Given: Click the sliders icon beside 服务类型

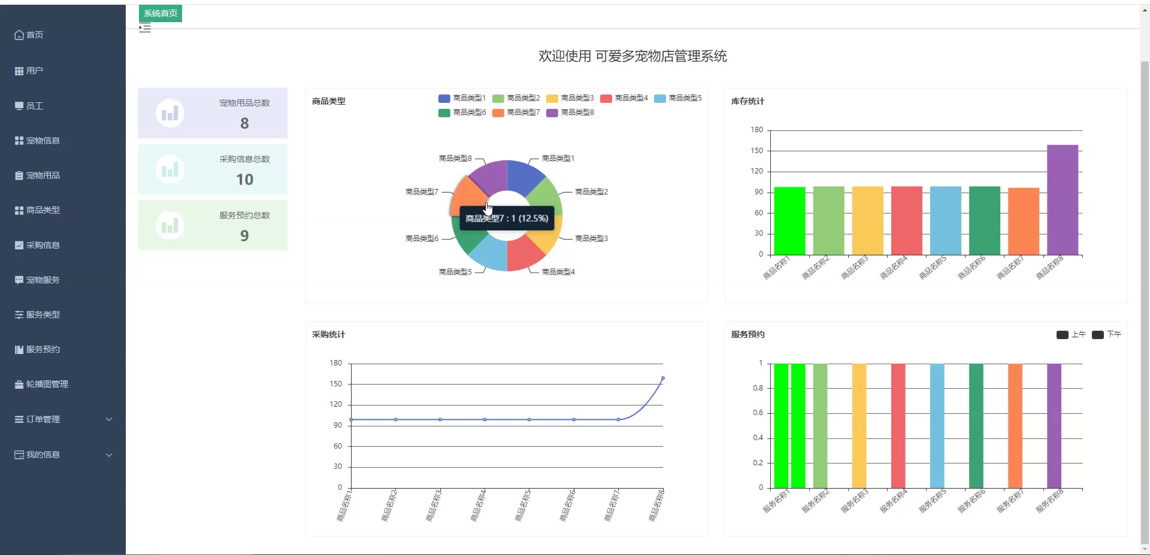Looking at the screenshot, I should [19, 315].
